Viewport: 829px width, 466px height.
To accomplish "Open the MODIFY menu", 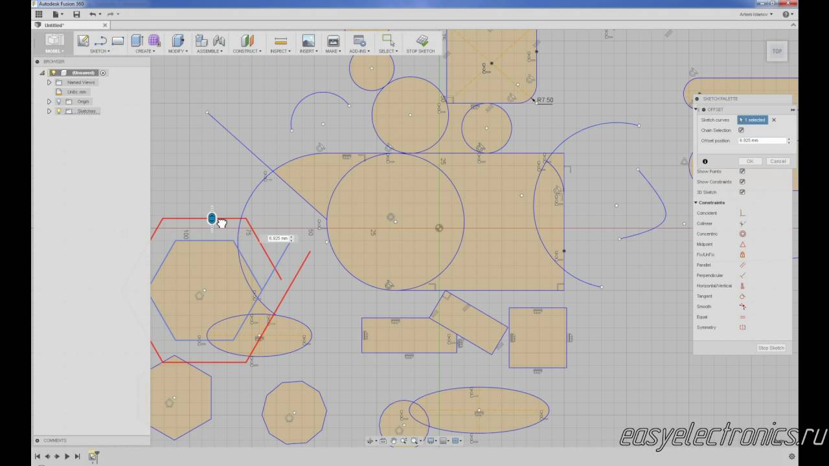I will point(178,51).
